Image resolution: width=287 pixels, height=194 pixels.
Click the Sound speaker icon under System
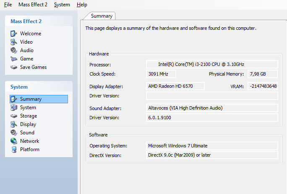pyautogui.click(x=13, y=133)
